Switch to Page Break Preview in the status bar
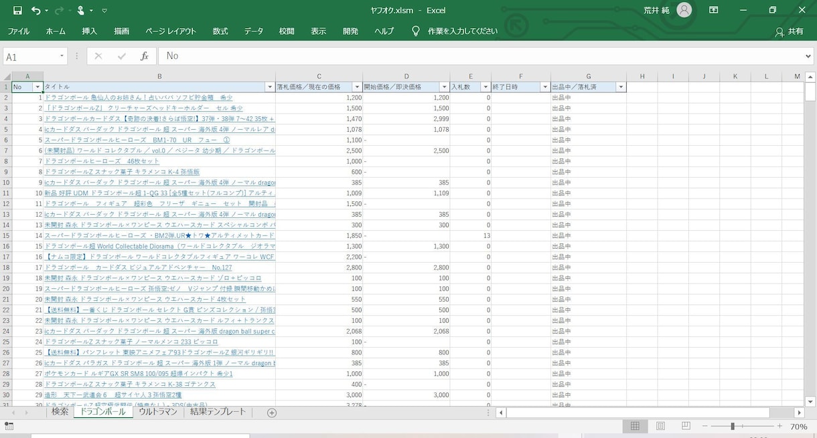 pyautogui.click(x=686, y=426)
